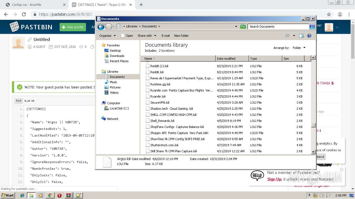Open the Chrome taskbar icon
Image resolution: width=355 pixels, height=199 pixels.
pos(50,195)
